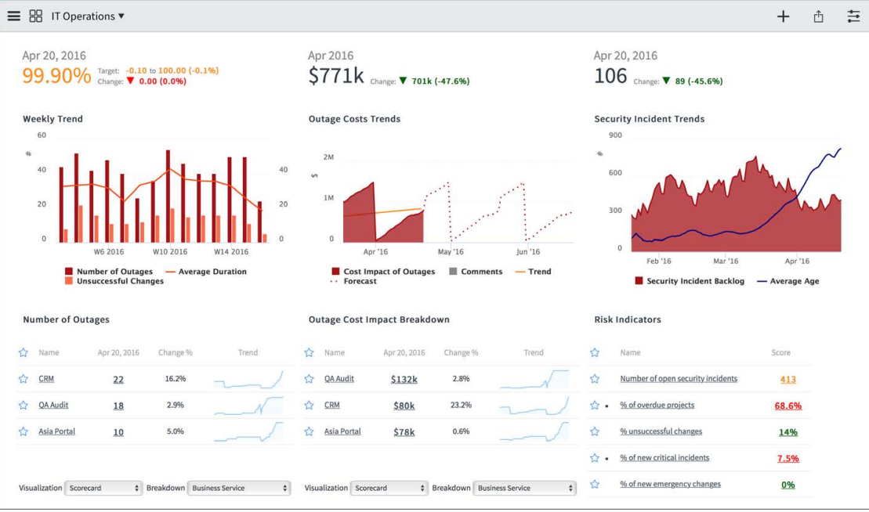Toggle star for % unsuccessful changes indicator
The width and height of the screenshot is (869, 512).
tap(595, 431)
